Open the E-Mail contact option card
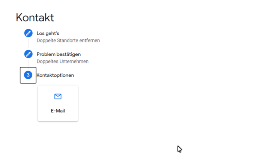270x159 pixels. pyautogui.click(x=58, y=103)
